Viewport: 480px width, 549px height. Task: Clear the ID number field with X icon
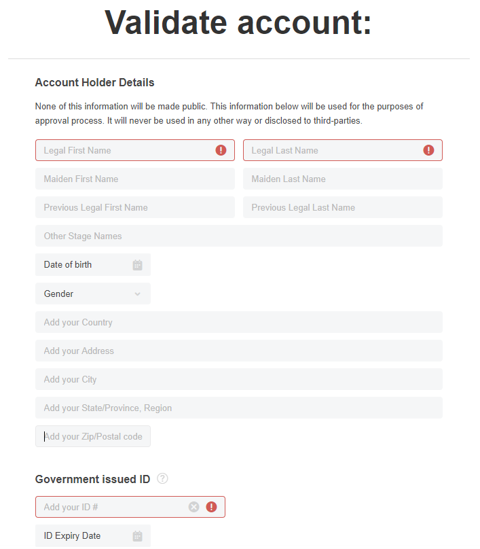coord(193,507)
